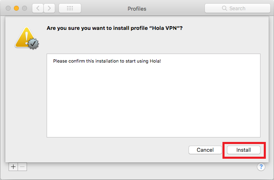Click the install profile "Hola VPN" heading
Viewport: 274px width, 180px height.
pyautogui.click(x=115, y=29)
